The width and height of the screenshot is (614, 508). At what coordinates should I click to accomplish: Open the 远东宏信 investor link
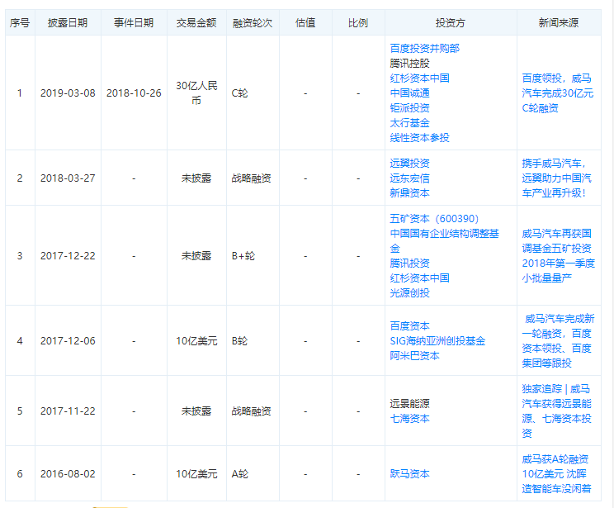409,178
